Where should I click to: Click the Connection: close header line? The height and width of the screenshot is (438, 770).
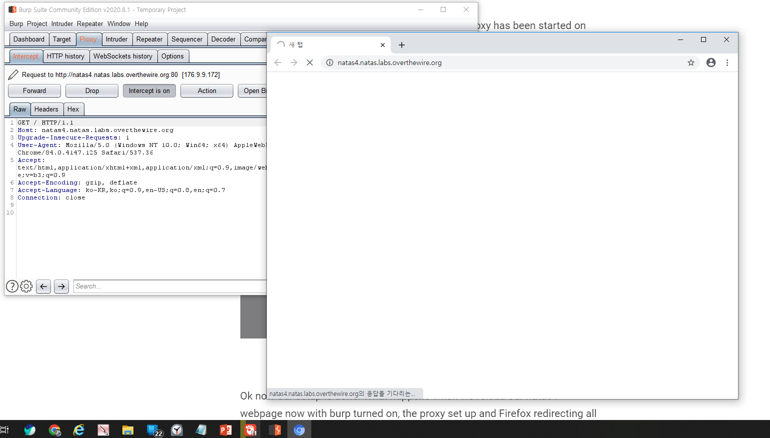pyautogui.click(x=51, y=197)
